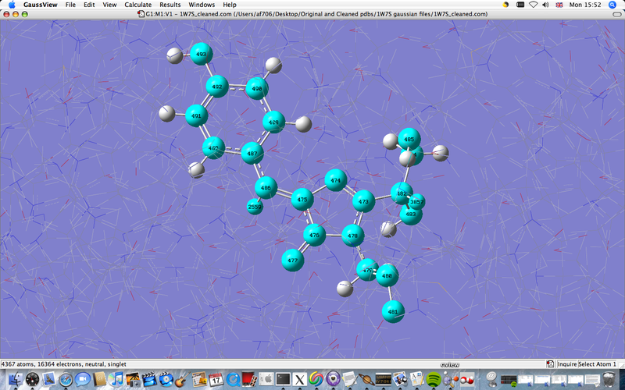Open iChat from the Dock
This screenshot has width=625, height=390.
click(83, 379)
